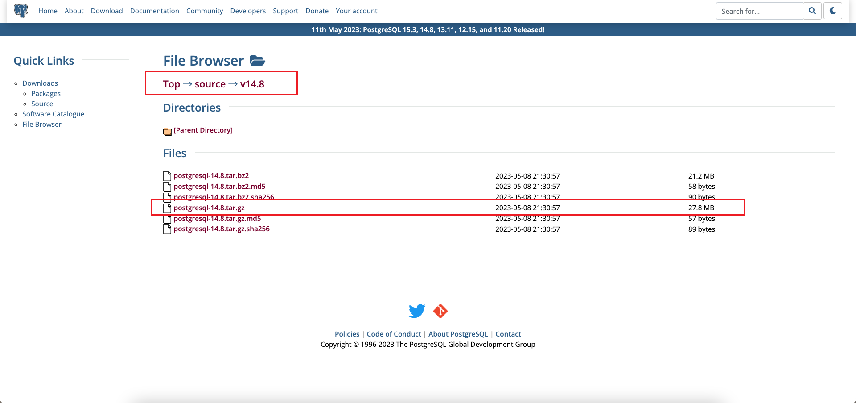Click the 58 bytes size value
Image resolution: width=856 pixels, height=403 pixels.
702,186
